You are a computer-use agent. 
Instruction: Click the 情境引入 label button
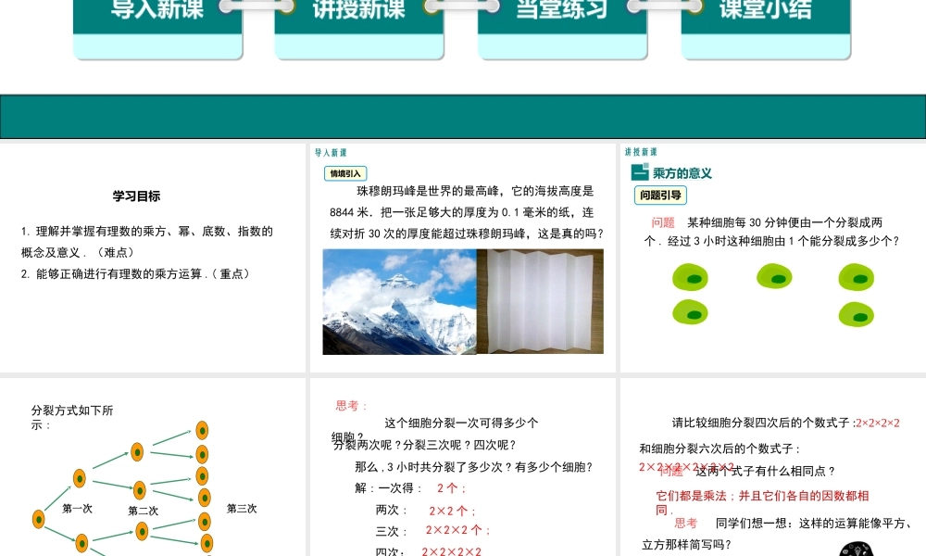pyautogui.click(x=345, y=173)
